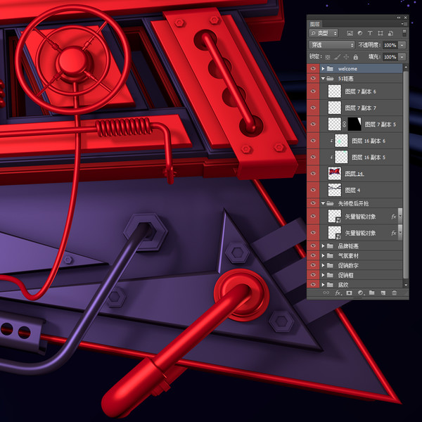This screenshot has width=422, height=422.
Task: Hide the 先领卷后开抢 group
Action: point(313,203)
